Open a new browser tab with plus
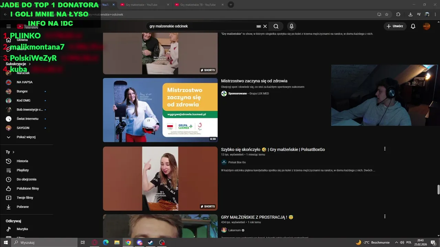The image size is (440, 247). click(x=231, y=4)
